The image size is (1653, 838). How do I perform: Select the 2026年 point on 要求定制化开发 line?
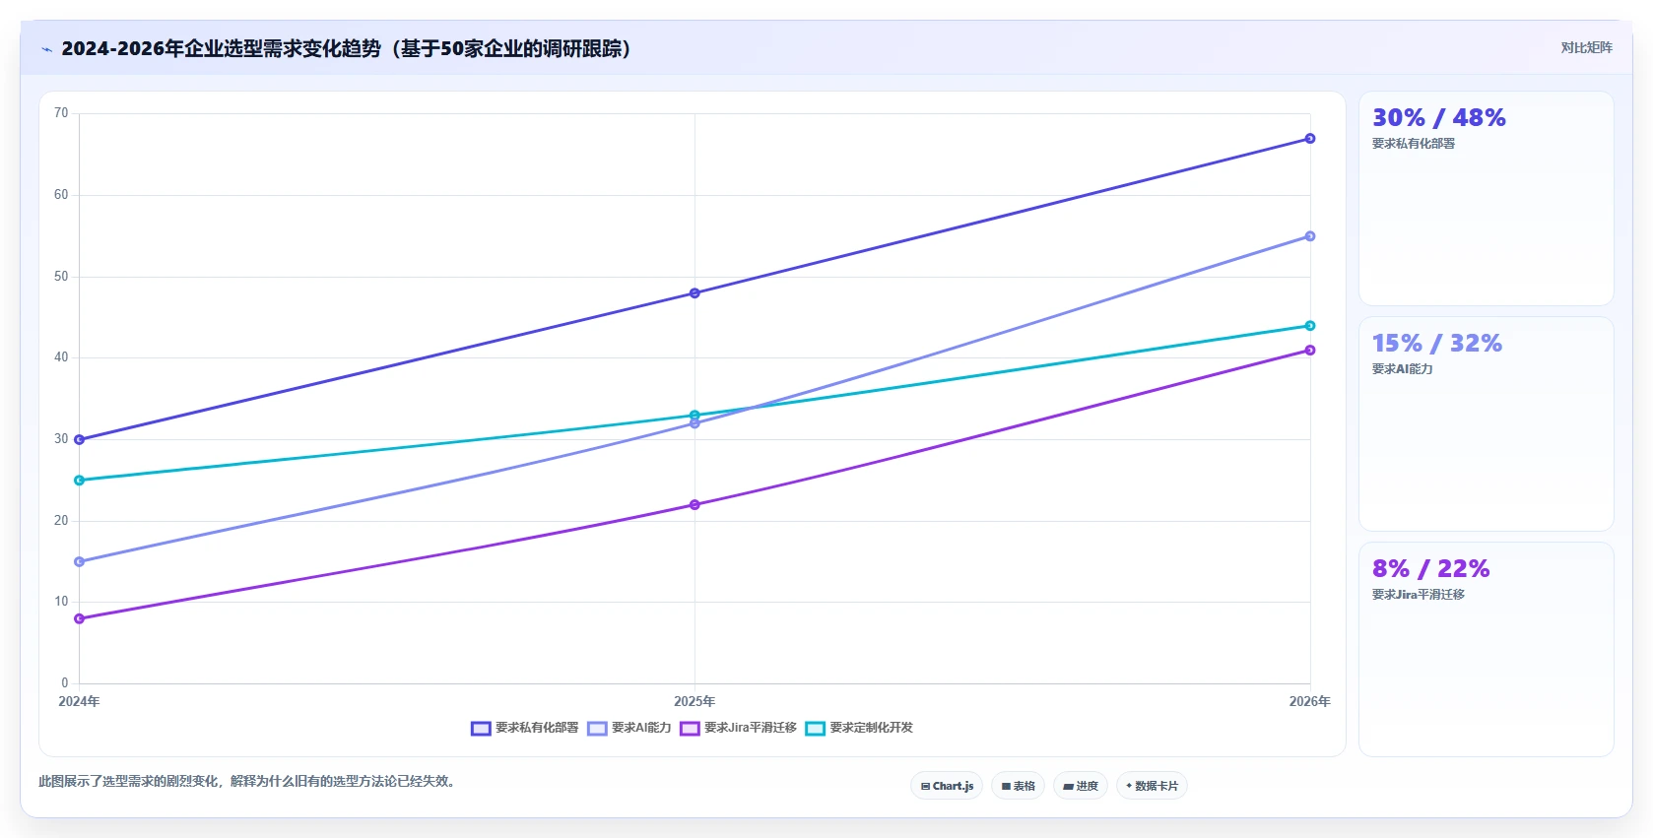point(1310,326)
